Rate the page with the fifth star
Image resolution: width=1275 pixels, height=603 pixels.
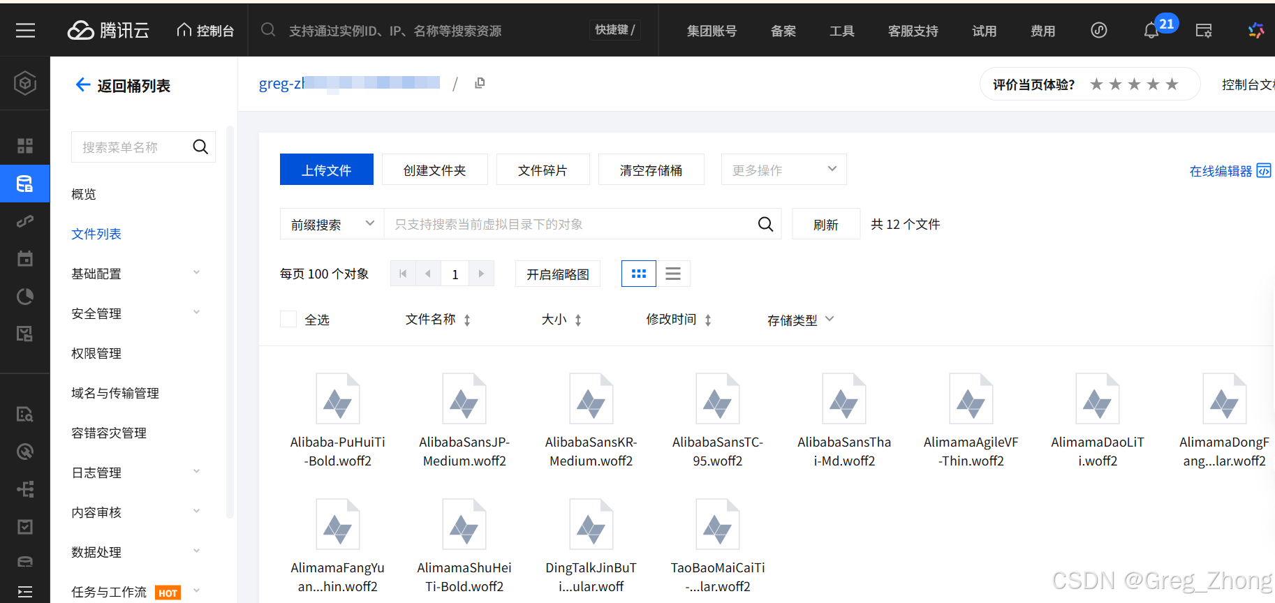click(1172, 84)
